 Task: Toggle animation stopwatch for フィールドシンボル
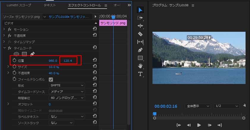click(x=14, y=79)
